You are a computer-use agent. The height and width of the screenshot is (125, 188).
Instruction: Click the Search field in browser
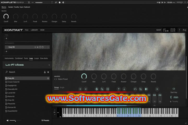(24, 72)
